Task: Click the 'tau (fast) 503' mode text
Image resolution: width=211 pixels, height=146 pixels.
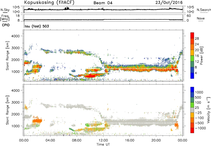Action: [x=37, y=26]
